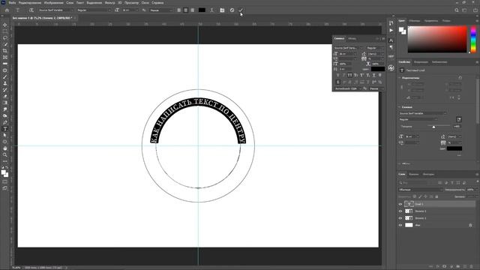This screenshot has width=480, height=270.
Task: Click Play actions icon in collapsed dock
Action: [391, 30]
